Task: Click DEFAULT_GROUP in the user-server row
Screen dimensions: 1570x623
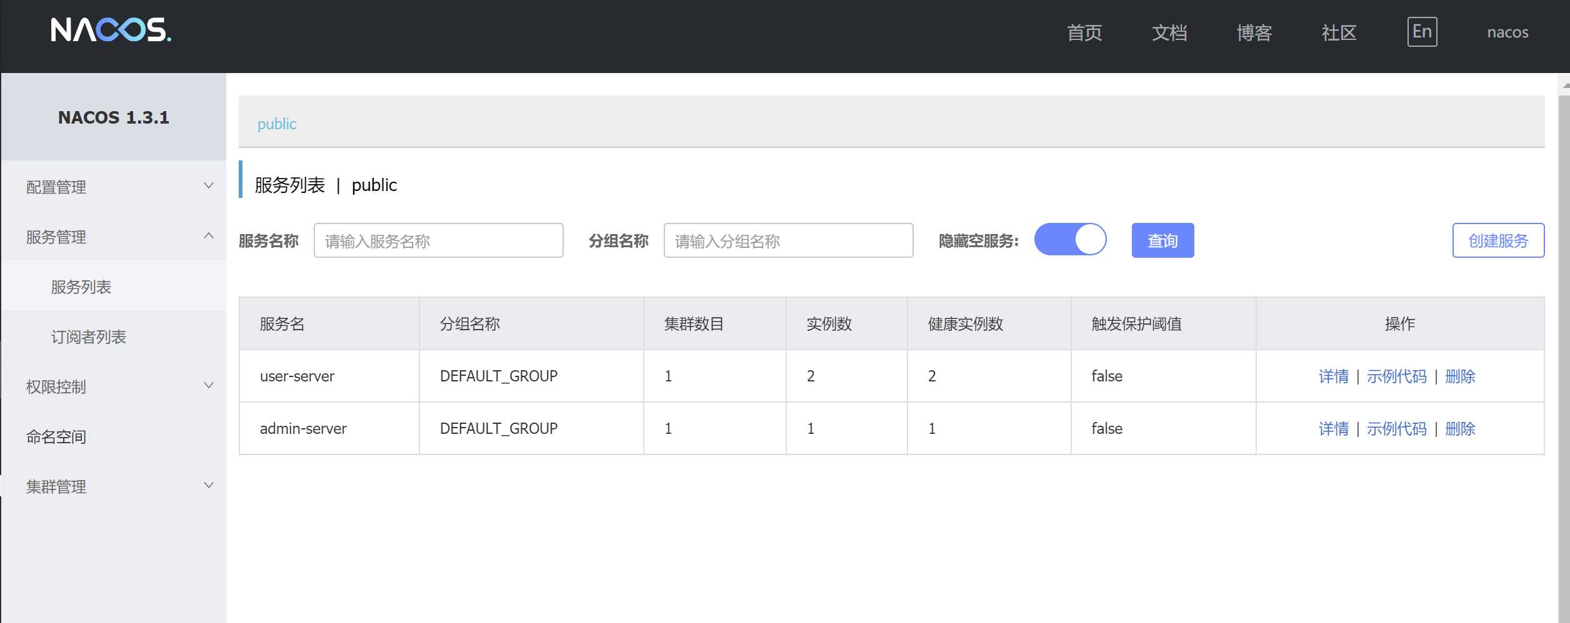Action: click(499, 376)
